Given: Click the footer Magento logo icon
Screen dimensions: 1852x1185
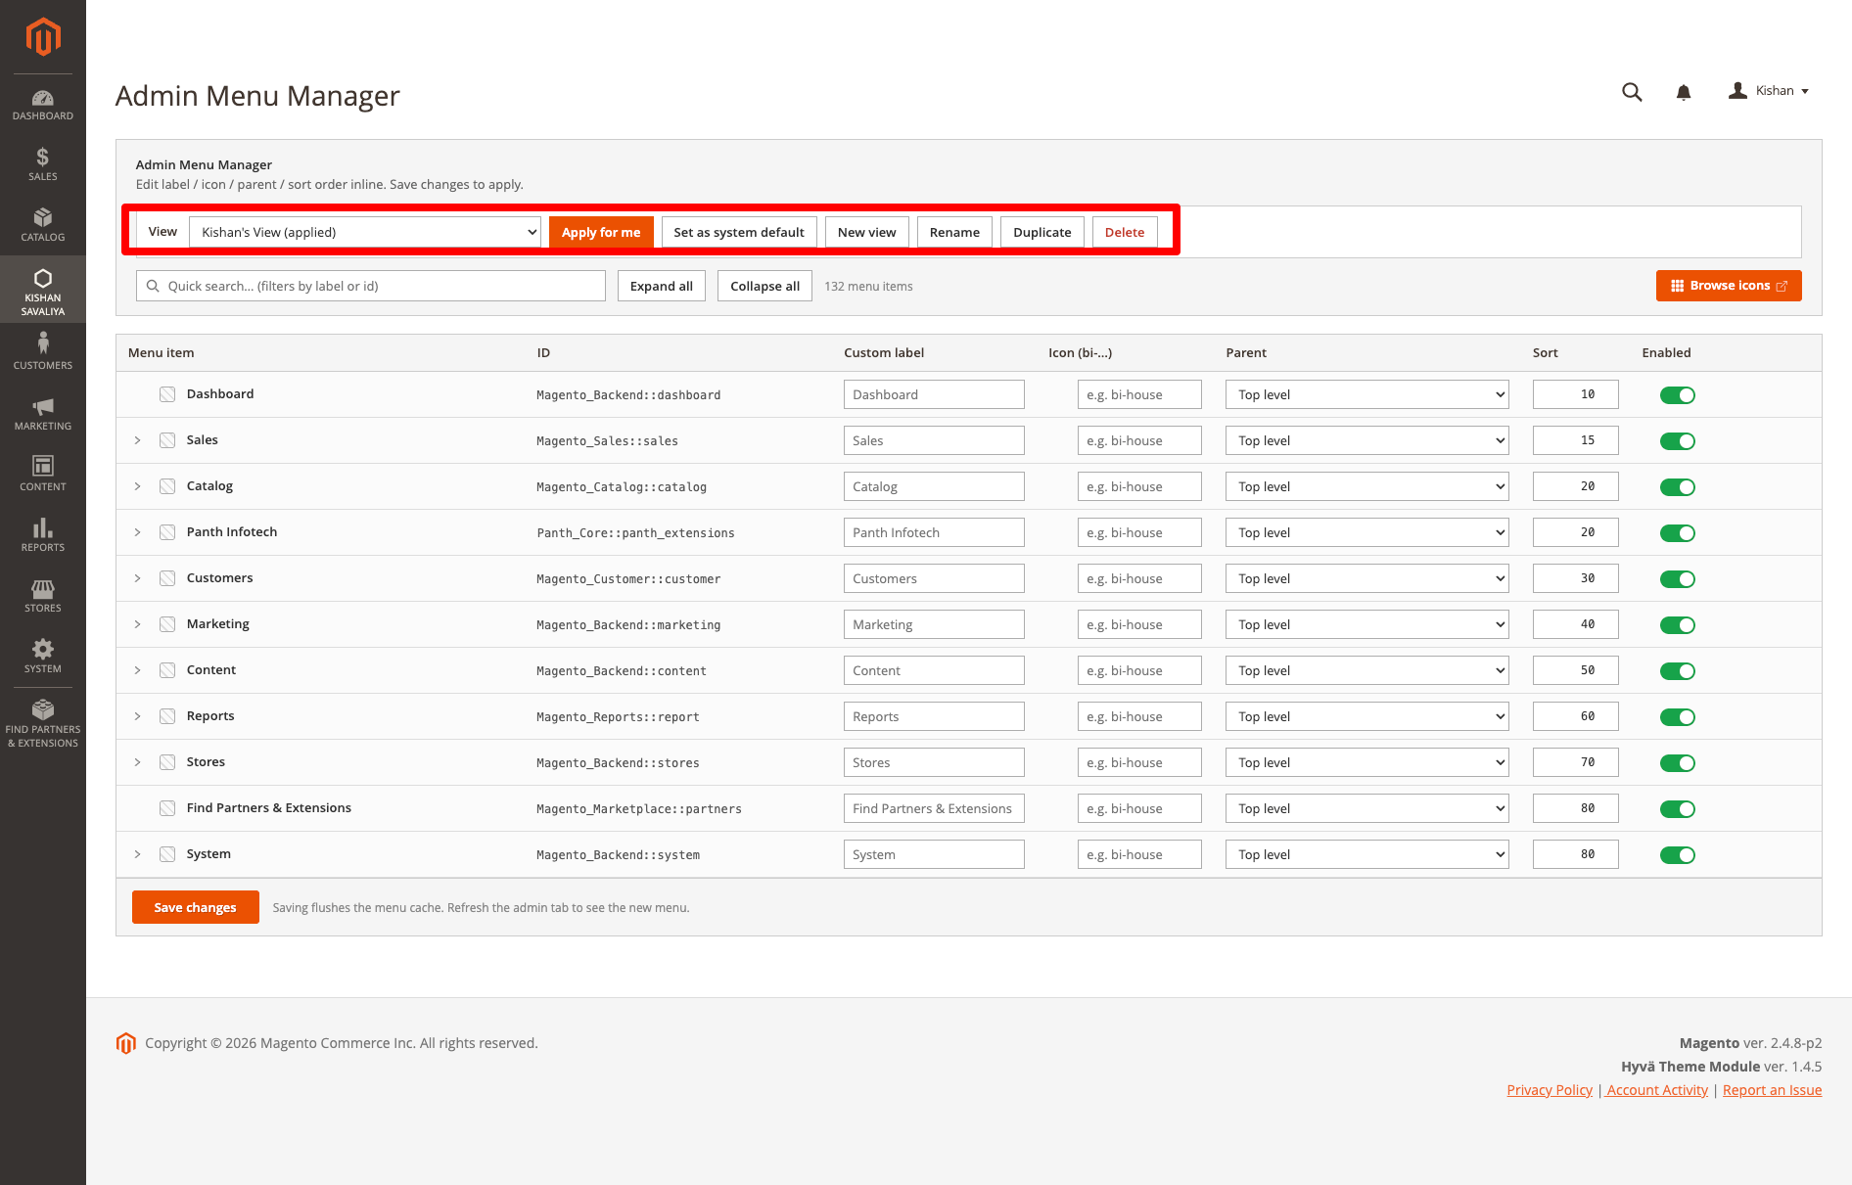Looking at the screenshot, I should coord(125,1043).
